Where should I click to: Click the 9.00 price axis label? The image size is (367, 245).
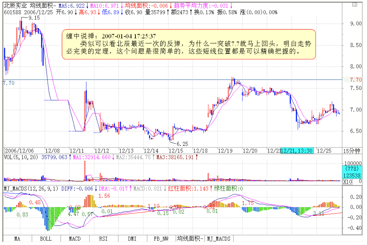356,24
